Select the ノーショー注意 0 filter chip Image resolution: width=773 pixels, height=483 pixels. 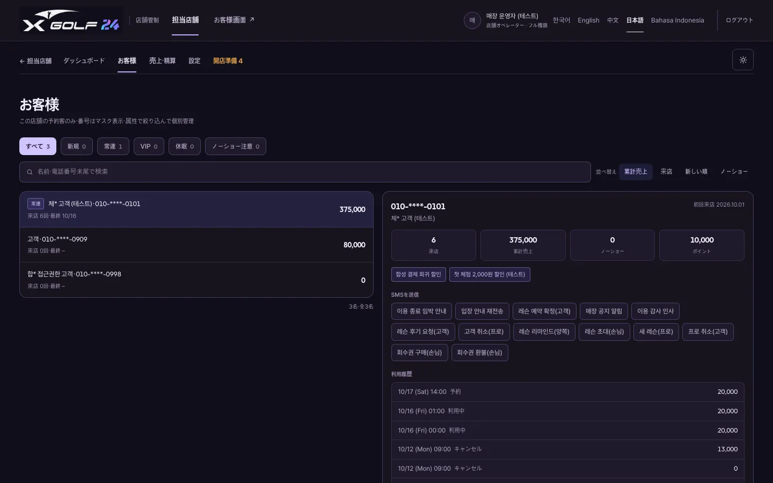[236, 147]
